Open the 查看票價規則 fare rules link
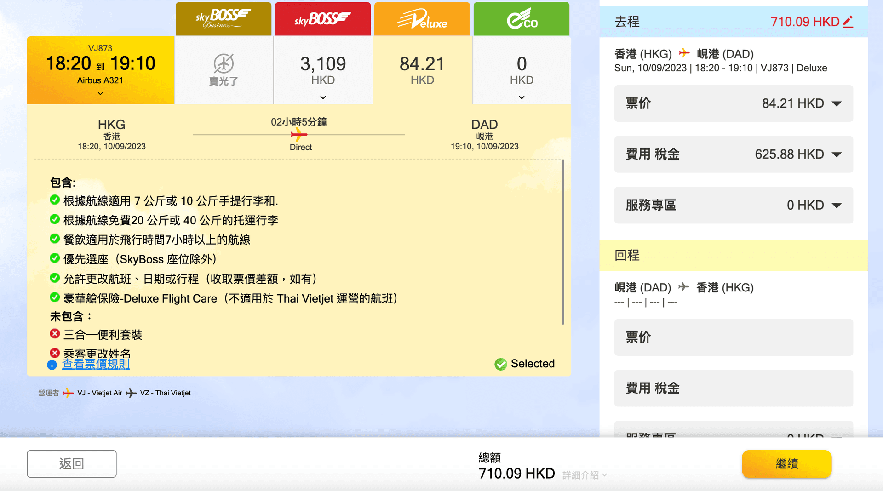The width and height of the screenshot is (883, 491). [96, 364]
